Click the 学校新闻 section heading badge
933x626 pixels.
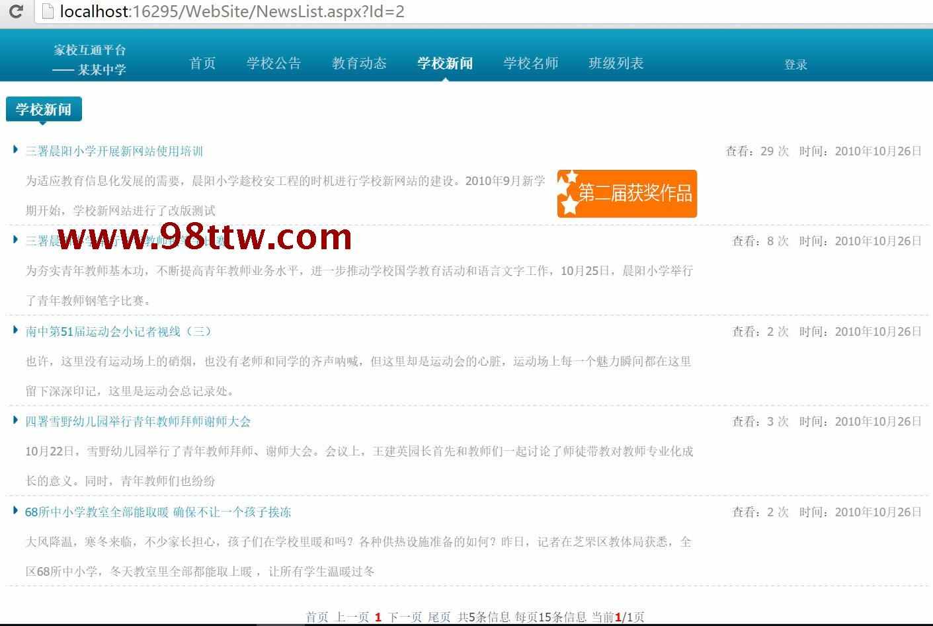(44, 109)
